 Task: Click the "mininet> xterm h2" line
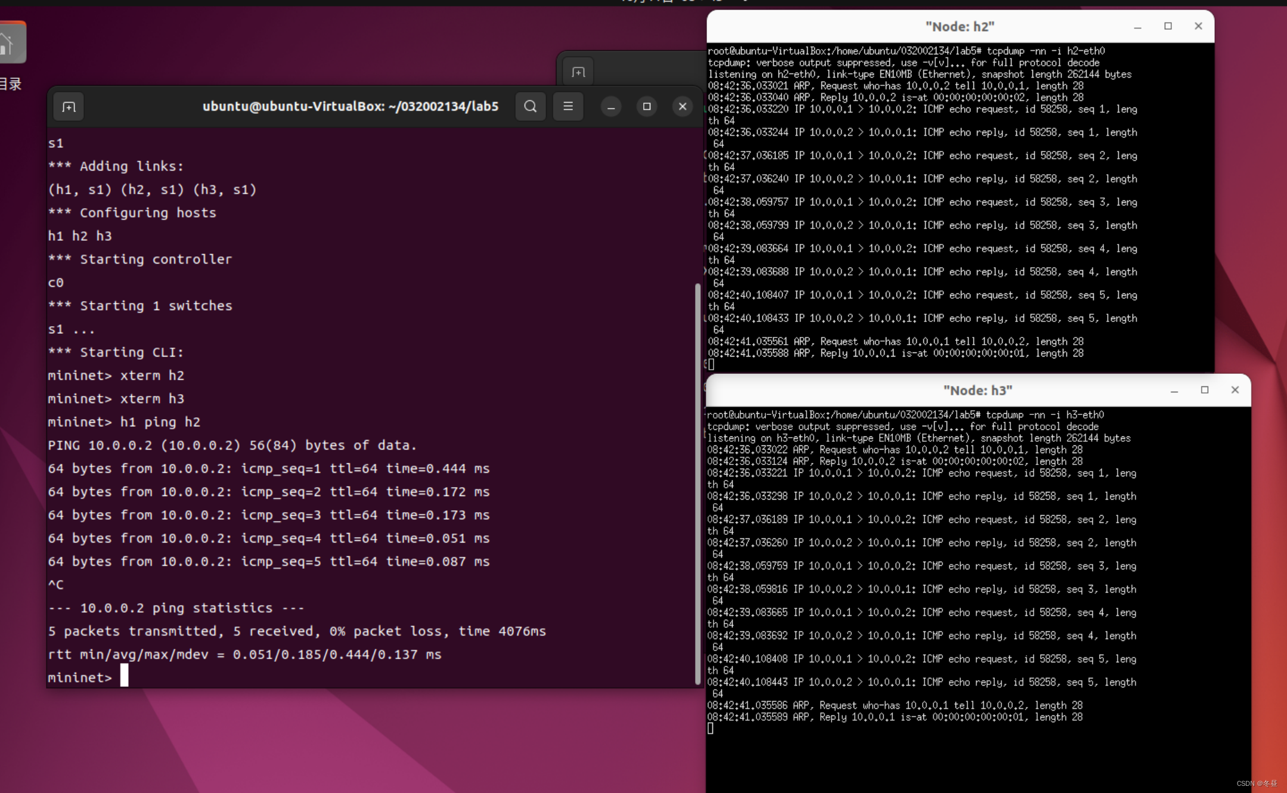[x=116, y=376]
